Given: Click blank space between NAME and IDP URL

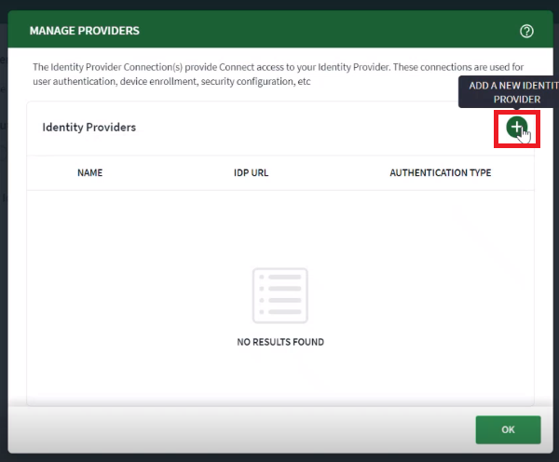Looking at the screenshot, I should 168,173.
